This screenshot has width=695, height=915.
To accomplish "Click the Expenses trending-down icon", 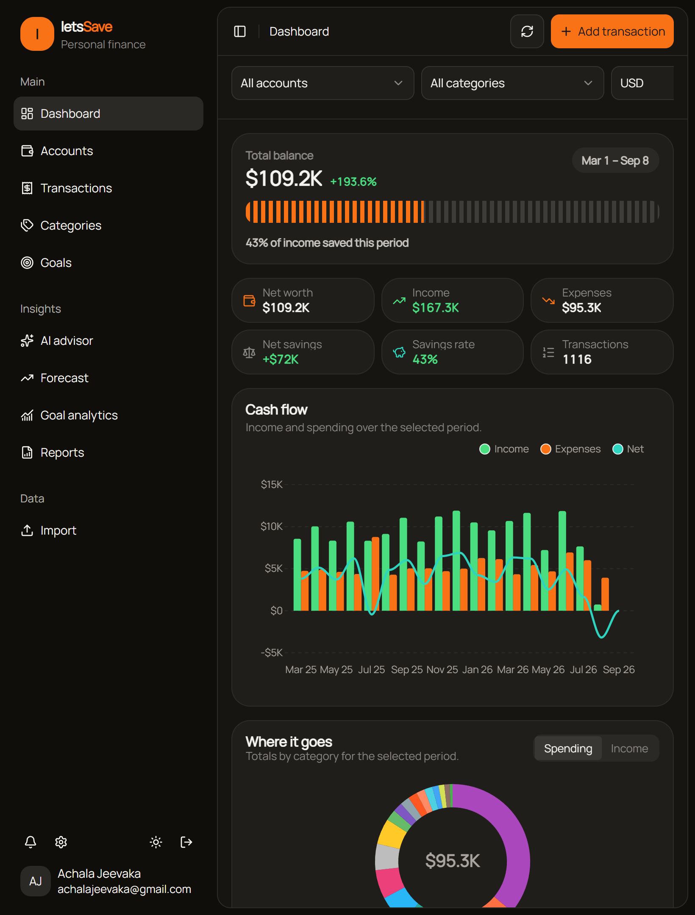I will pyautogui.click(x=548, y=300).
